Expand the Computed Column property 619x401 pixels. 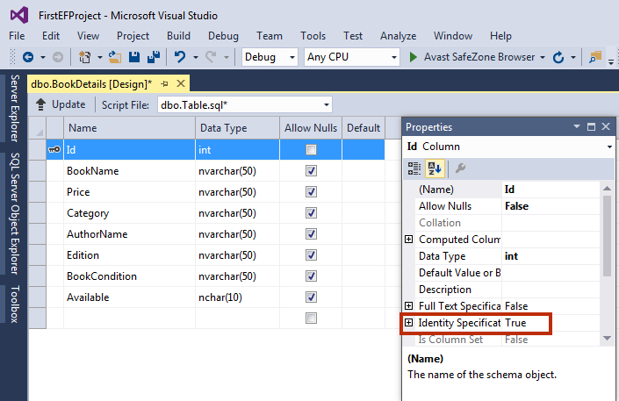409,240
